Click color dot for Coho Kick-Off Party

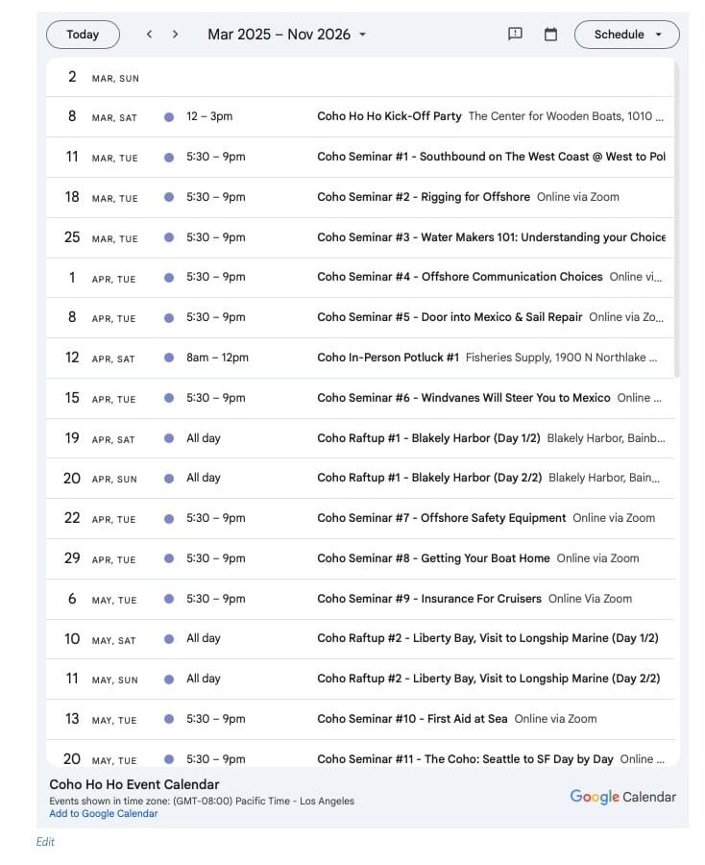[169, 117]
